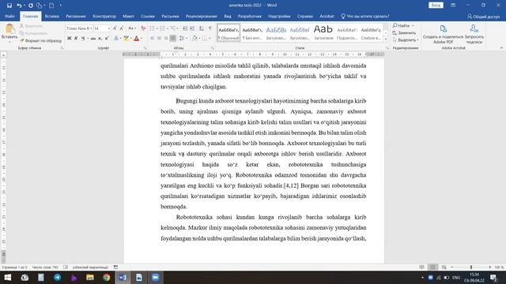Toggle the show paragraph marks (¶) icon

(210, 28)
